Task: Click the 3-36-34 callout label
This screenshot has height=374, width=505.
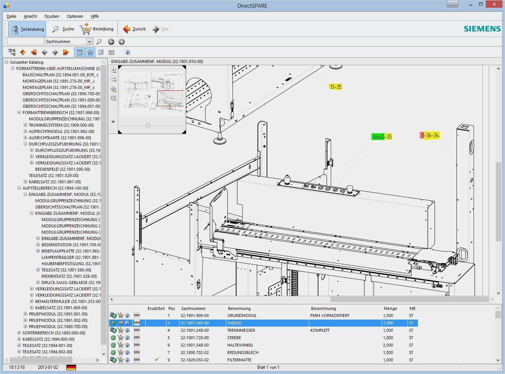Action: (x=429, y=135)
